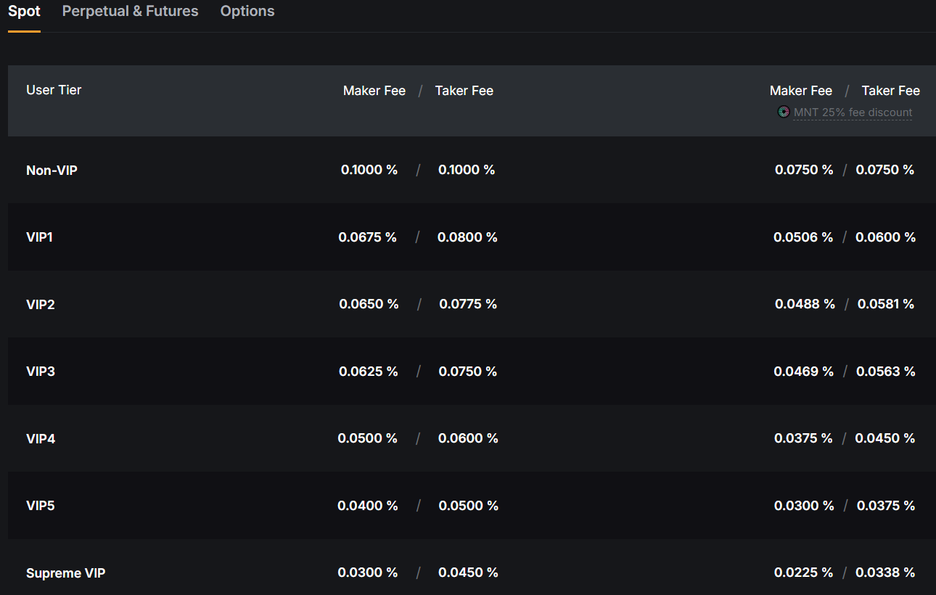The width and height of the screenshot is (936, 595).
Task: Click the 0.0650 % maker fee value
Action: [369, 304]
